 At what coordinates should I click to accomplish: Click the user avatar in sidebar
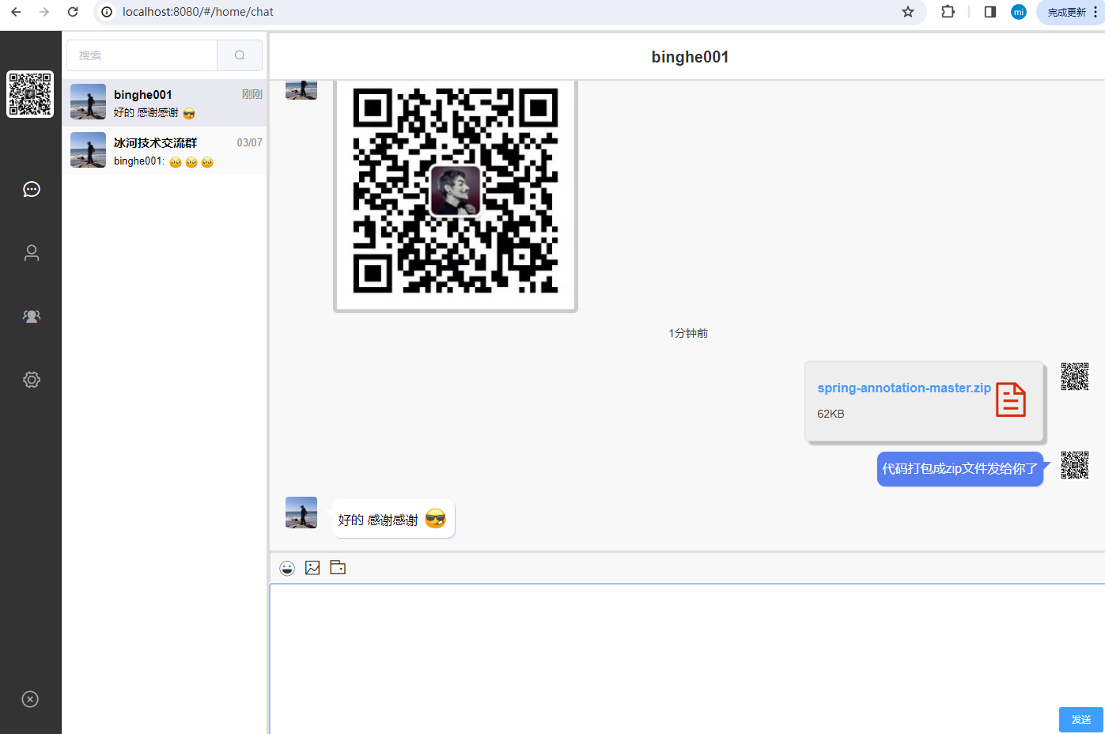click(x=30, y=94)
